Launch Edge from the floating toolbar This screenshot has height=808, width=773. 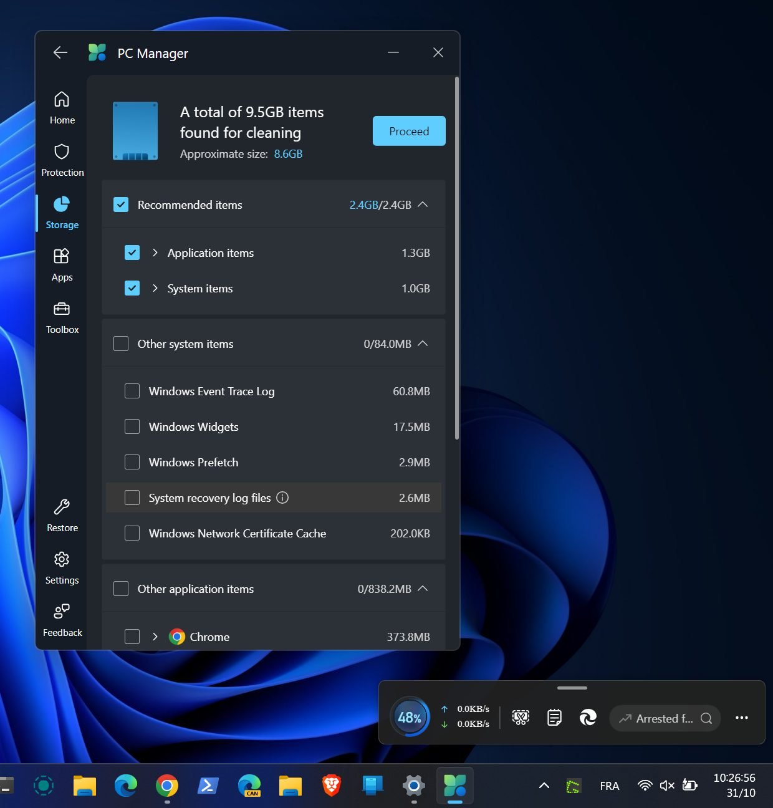(588, 718)
